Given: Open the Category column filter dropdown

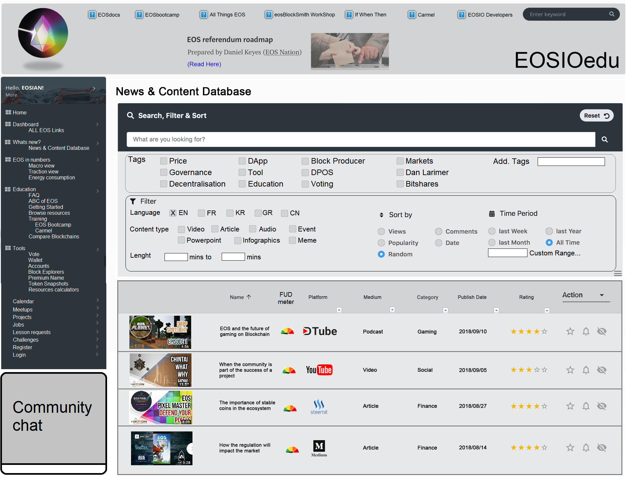Looking at the screenshot, I should point(445,310).
